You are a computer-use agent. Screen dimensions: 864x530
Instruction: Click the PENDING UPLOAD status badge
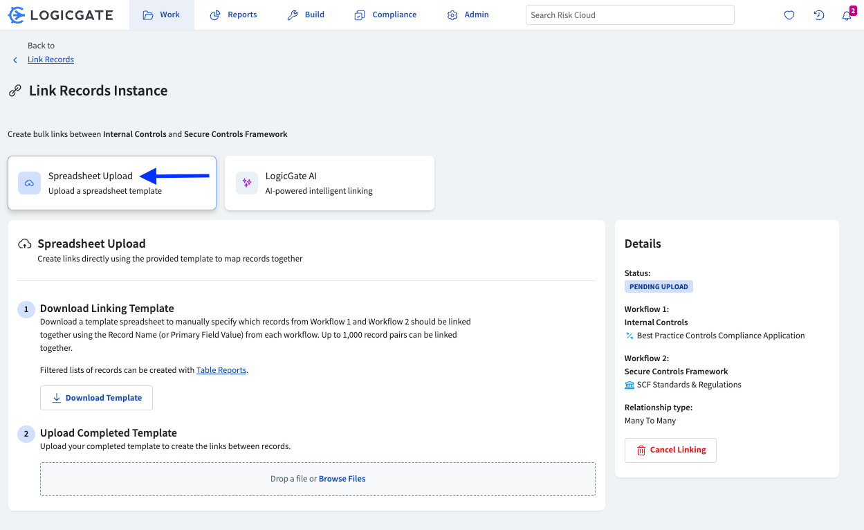(x=659, y=286)
